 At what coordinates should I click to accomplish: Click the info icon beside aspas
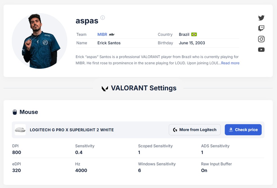click(x=103, y=18)
